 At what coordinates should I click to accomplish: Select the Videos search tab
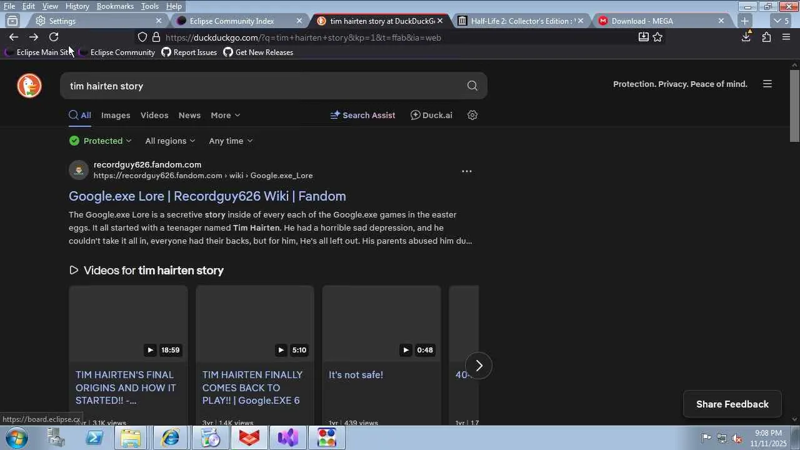154,115
